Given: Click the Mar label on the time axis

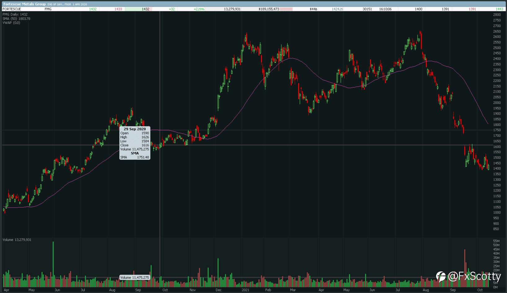Looking at the screenshot, I should (x=293, y=290).
